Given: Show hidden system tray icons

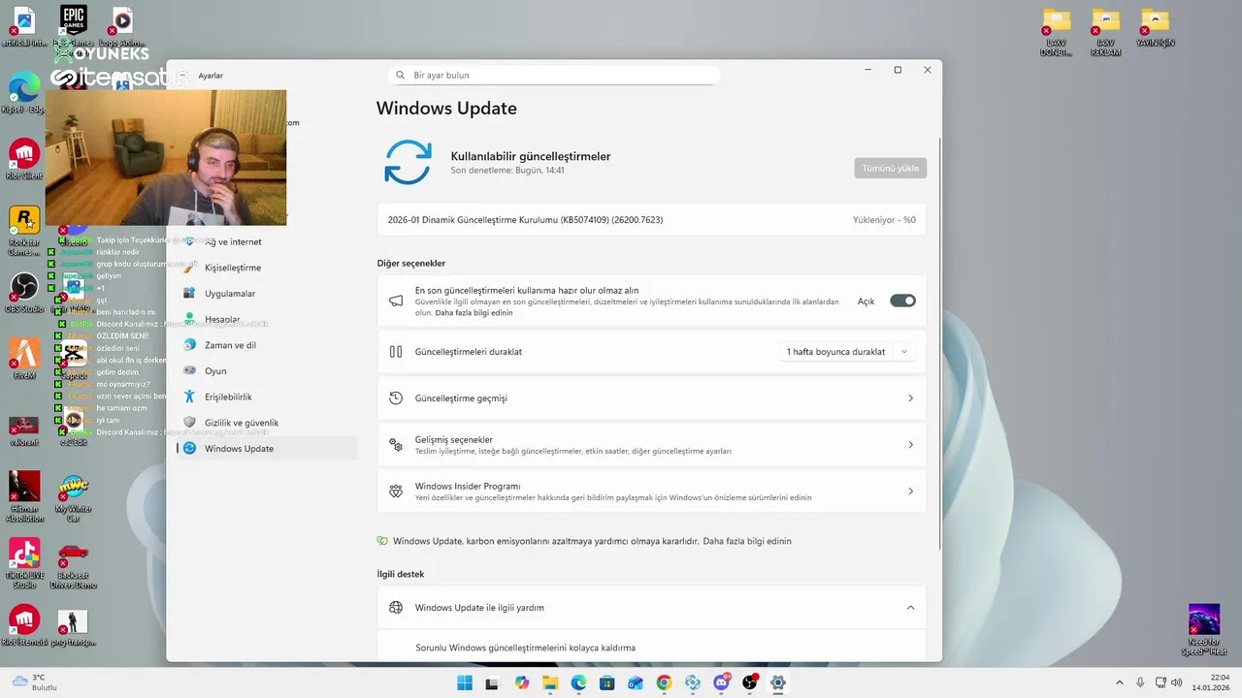Looking at the screenshot, I should [x=1119, y=682].
